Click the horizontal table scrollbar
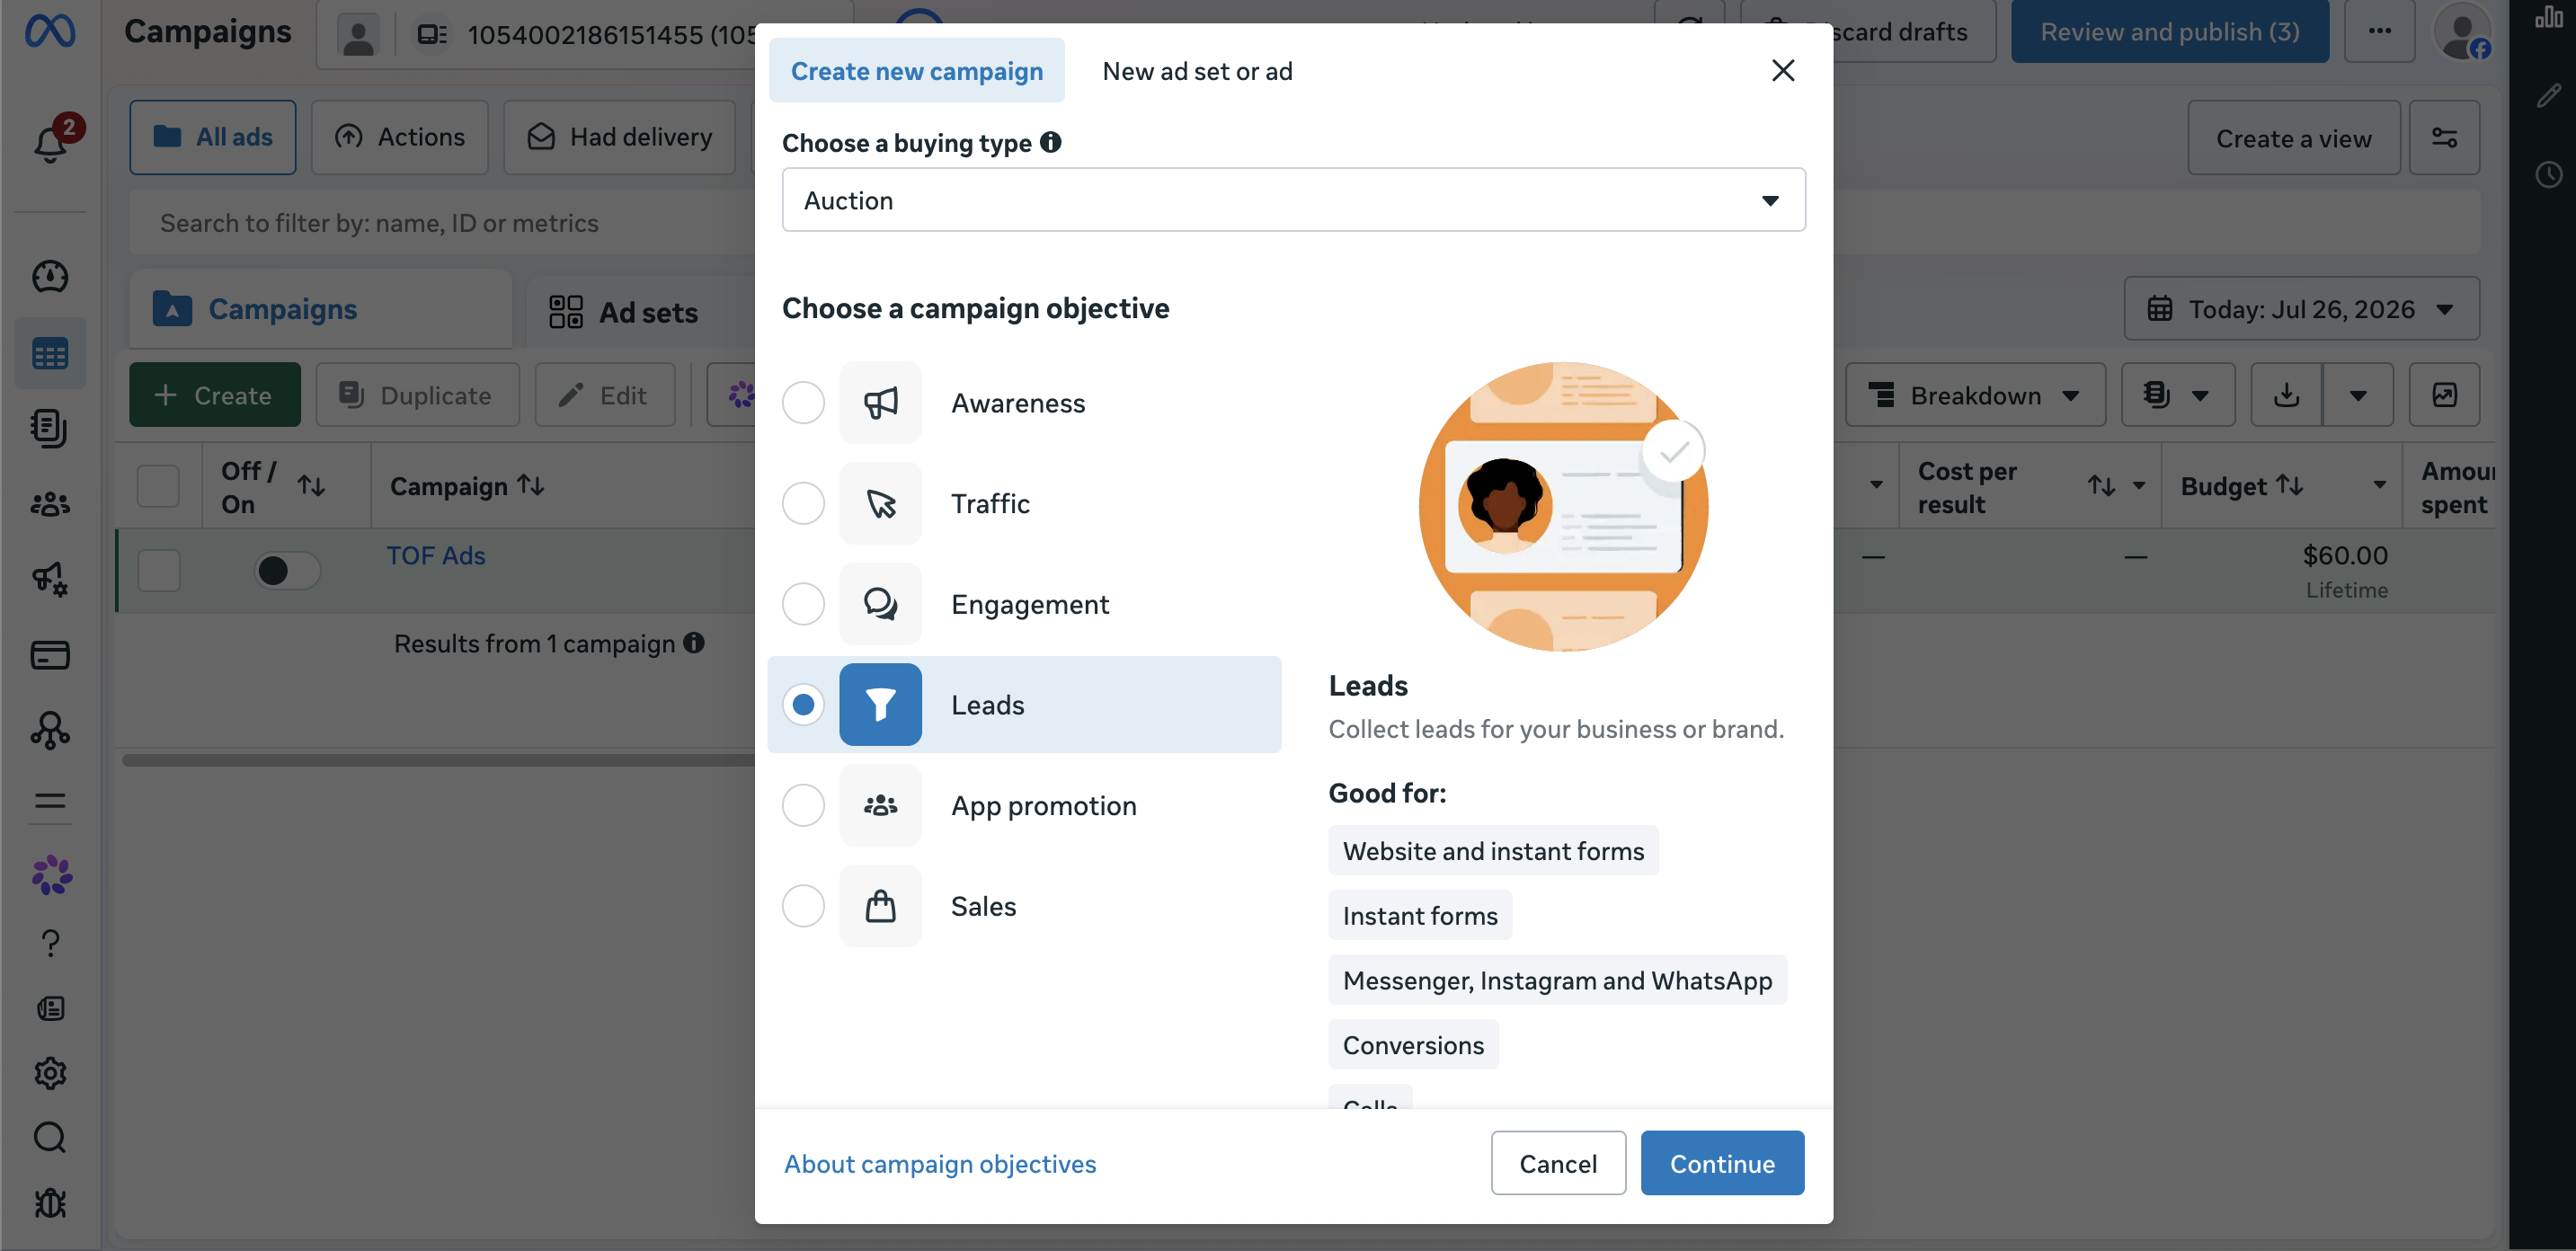This screenshot has width=2576, height=1251. point(438,760)
